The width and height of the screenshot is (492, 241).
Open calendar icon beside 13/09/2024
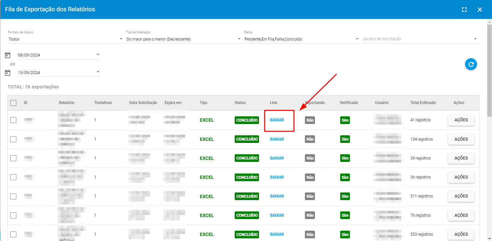8,73
